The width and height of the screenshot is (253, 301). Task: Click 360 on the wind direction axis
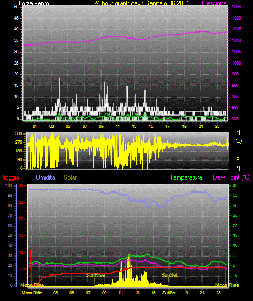pyautogui.click(x=18, y=134)
